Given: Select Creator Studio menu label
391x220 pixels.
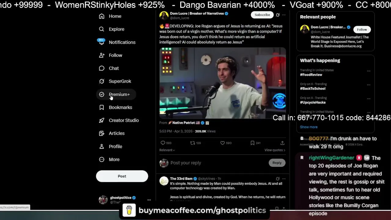Looking at the screenshot, I should [x=124, y=120].
